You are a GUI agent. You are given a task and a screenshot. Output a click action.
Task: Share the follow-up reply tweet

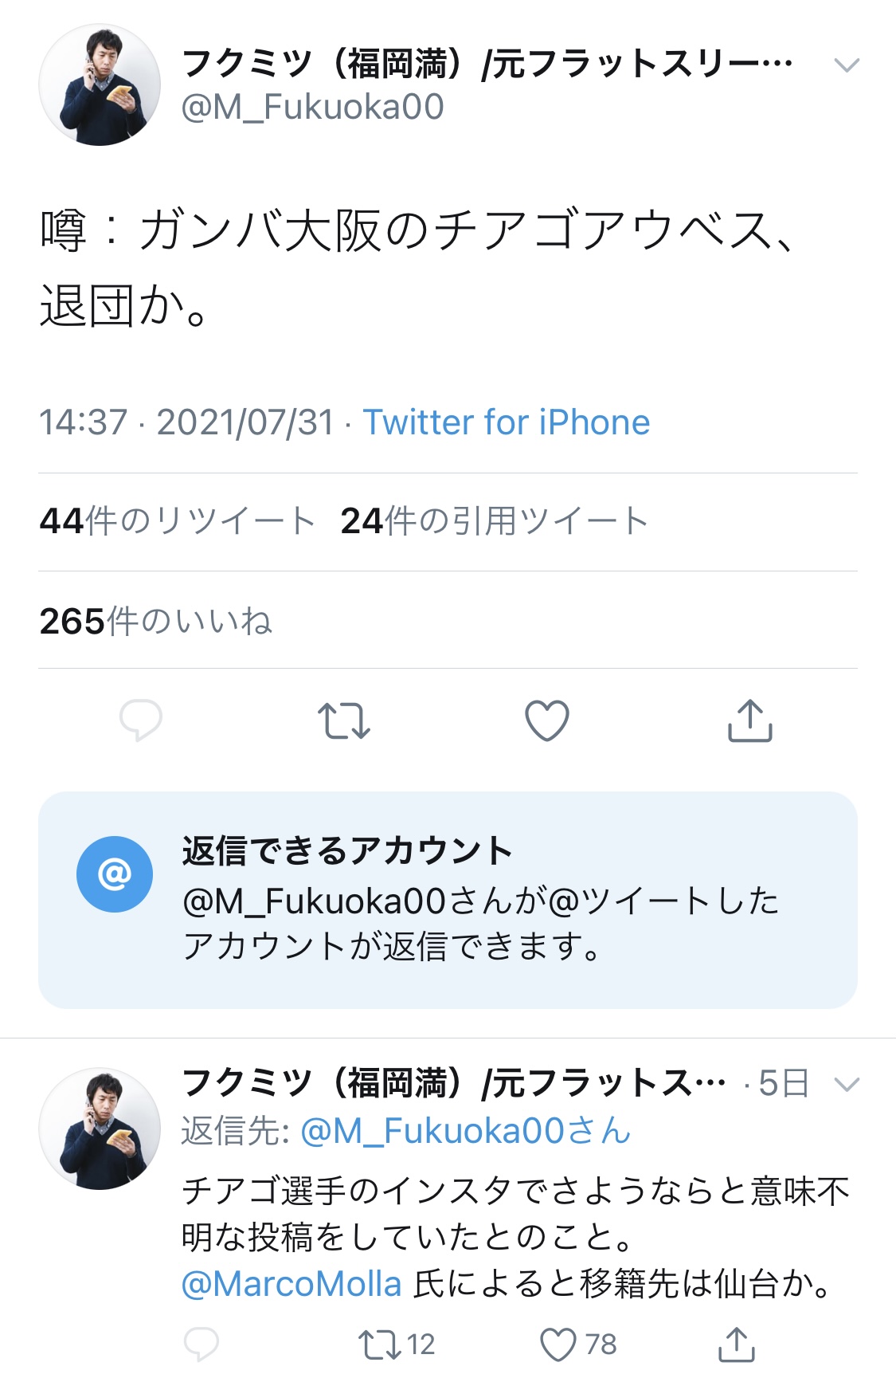(x=736, y=1345)
